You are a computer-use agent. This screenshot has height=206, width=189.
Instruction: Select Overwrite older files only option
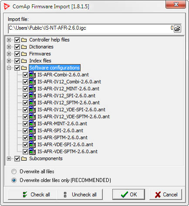(x=14, y=180)
